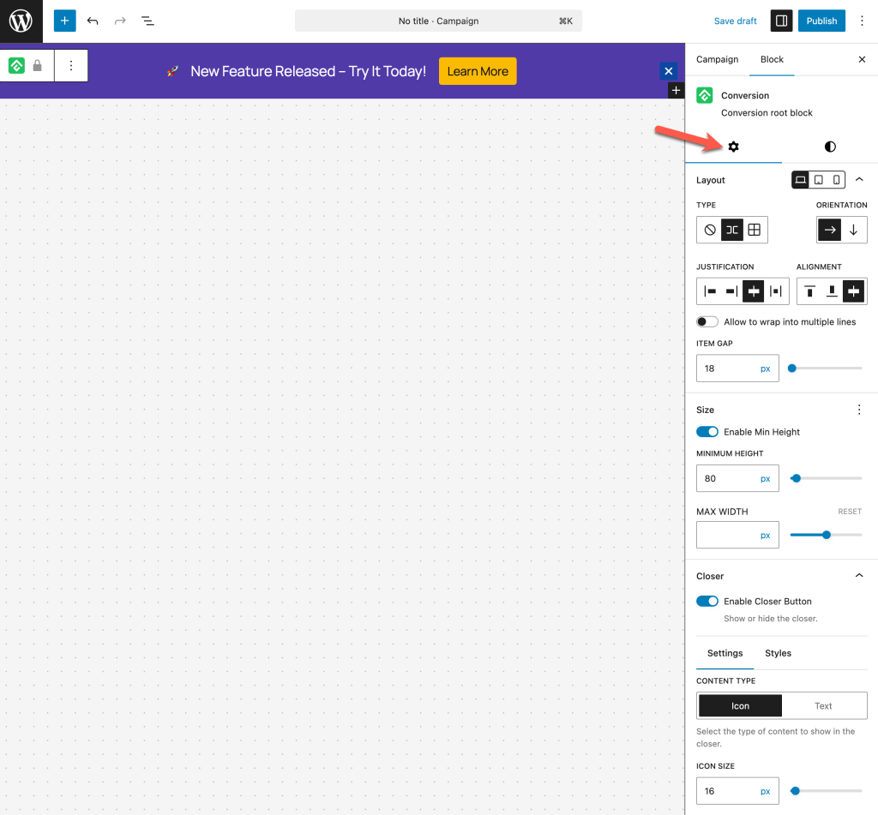Viewport: 878px width, 815px height.
Task: Toggle the settings sidebar panel icon
Action: 781,21
